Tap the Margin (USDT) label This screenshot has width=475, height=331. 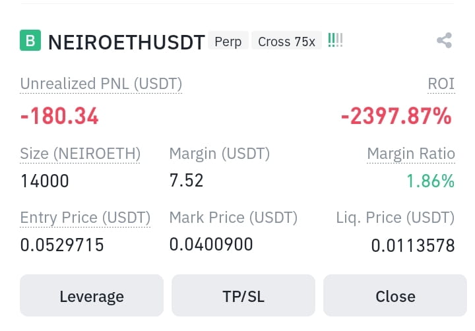(x=219, y=154)
